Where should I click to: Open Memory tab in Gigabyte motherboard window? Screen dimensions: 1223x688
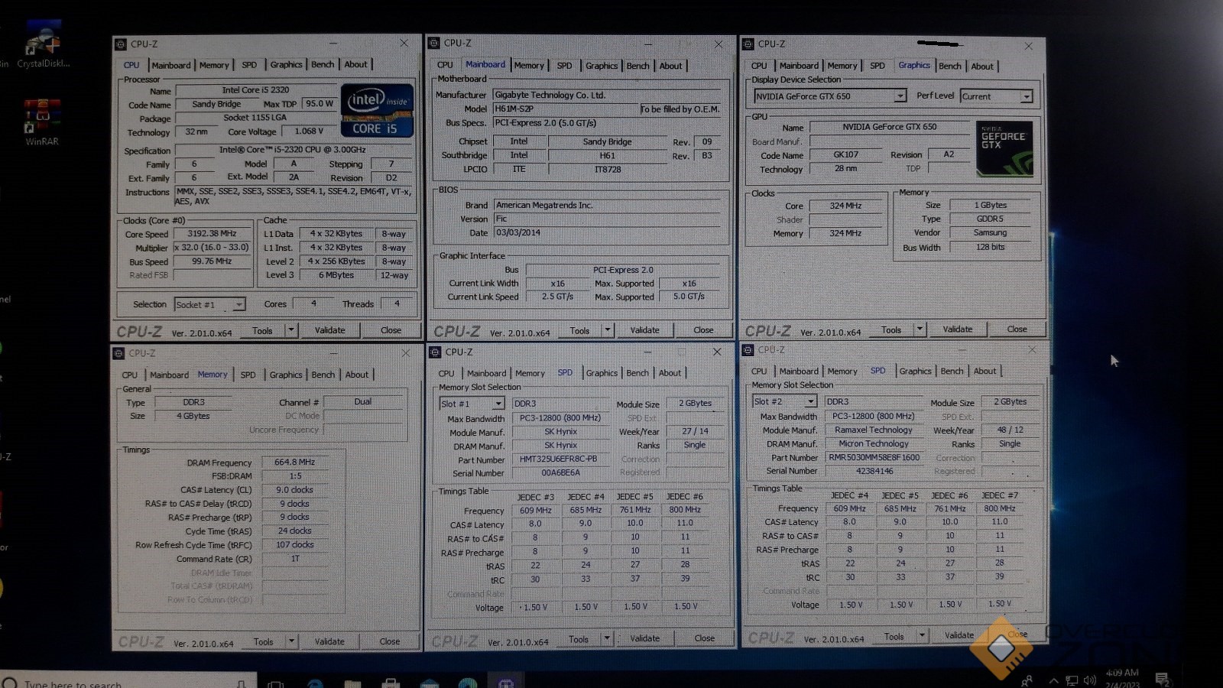529,66
